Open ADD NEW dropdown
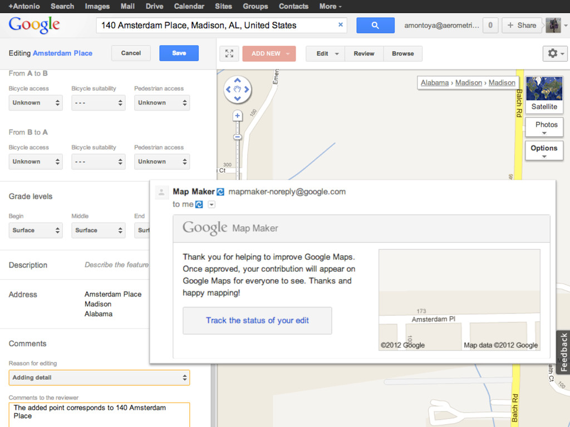Viewport: 570px width, 427px height. [x=269, y=53]
